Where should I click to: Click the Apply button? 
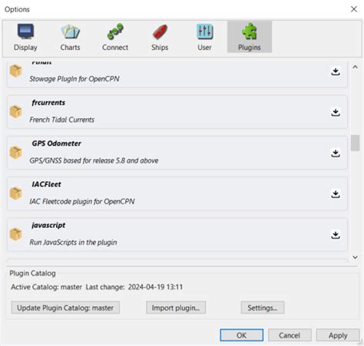338,335
